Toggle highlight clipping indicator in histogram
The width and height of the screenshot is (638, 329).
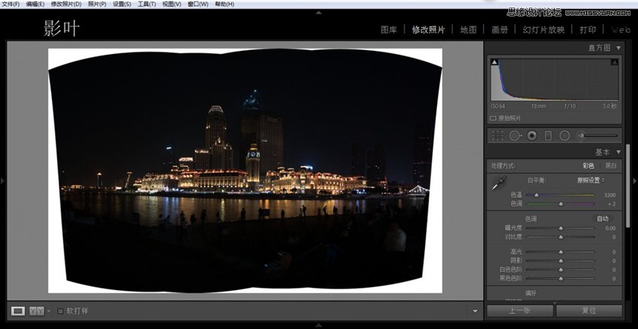click(614, 64)
